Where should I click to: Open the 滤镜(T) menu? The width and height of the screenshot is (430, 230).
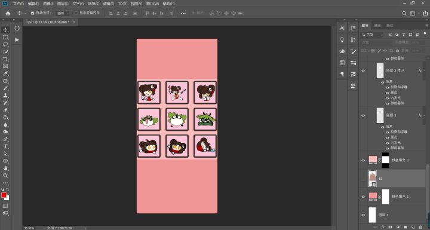[x=108, y=4]
